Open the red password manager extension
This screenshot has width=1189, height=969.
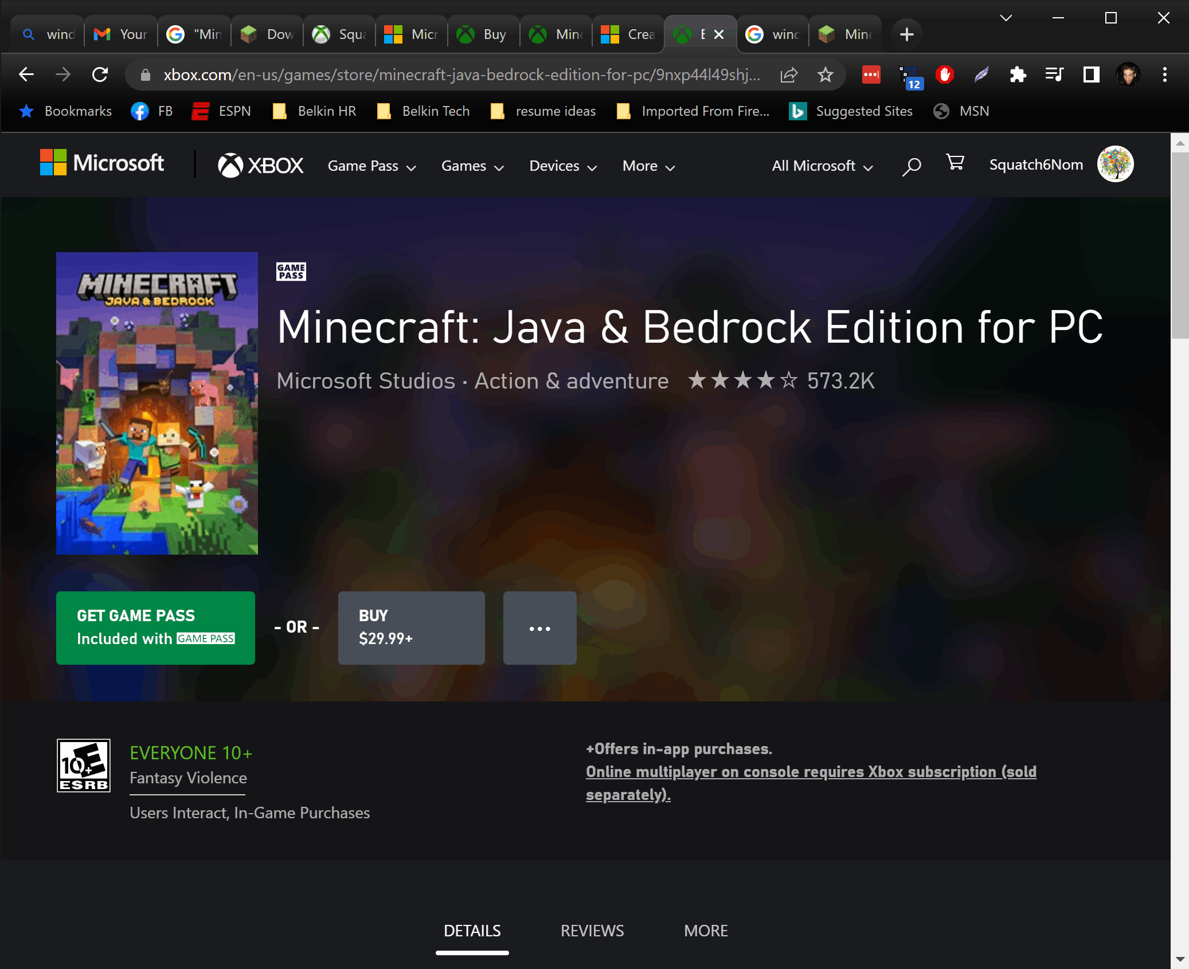click(871, 74)
